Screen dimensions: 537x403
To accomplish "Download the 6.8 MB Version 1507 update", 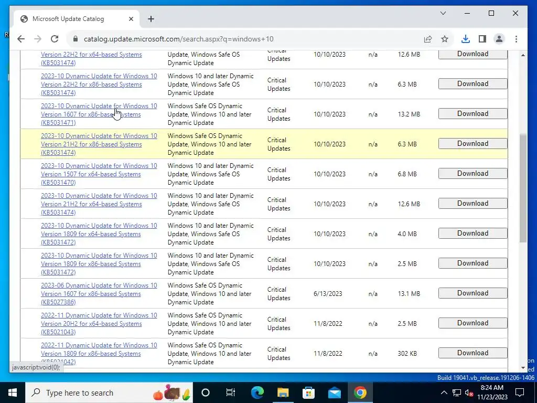I will click(x=472, y=173).
